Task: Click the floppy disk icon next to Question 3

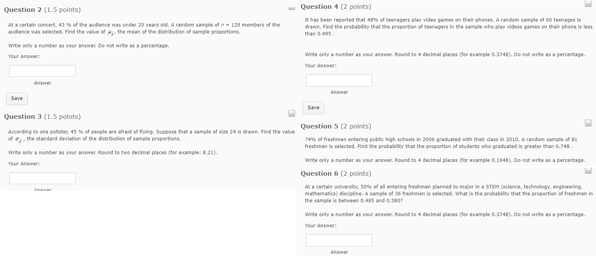Action: point(292,113)
